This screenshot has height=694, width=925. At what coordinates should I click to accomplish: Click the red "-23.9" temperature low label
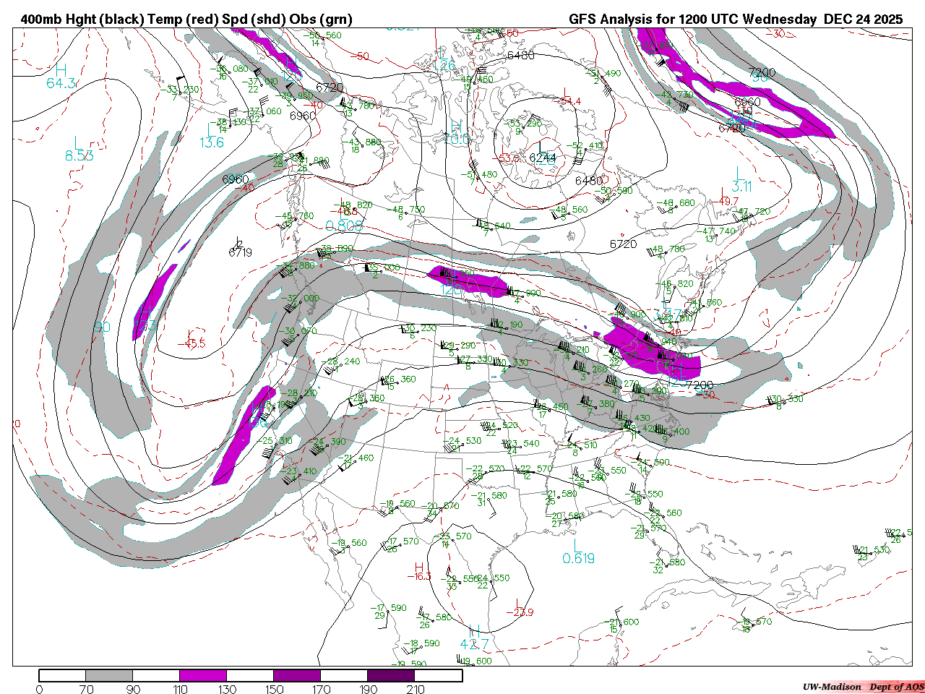point(519,613)
